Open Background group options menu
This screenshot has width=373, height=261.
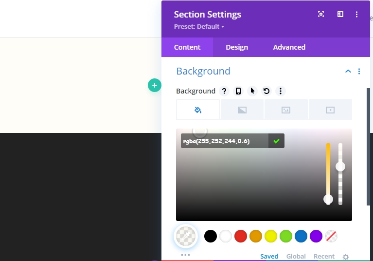[x=359, y=71]
